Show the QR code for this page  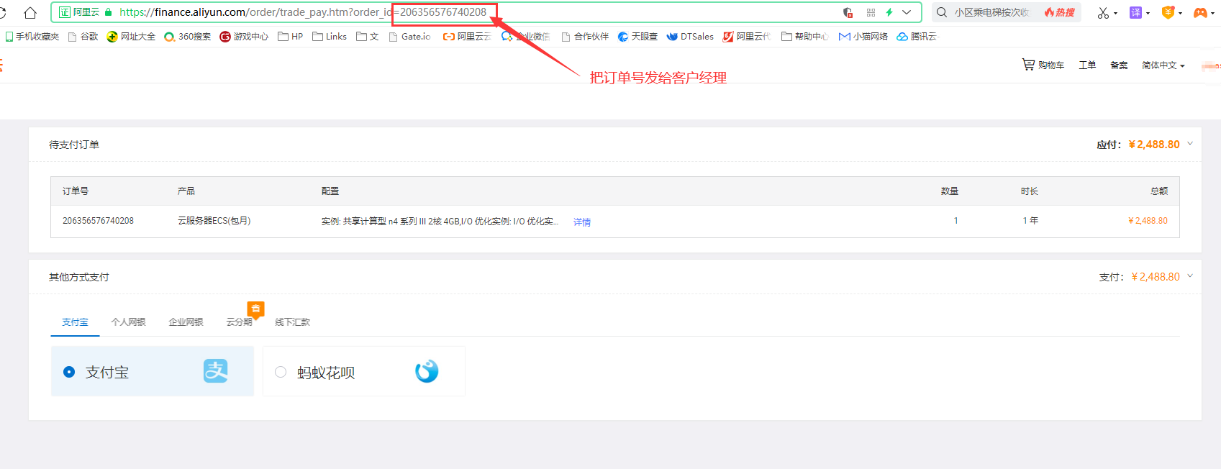[x=871, y=12]
